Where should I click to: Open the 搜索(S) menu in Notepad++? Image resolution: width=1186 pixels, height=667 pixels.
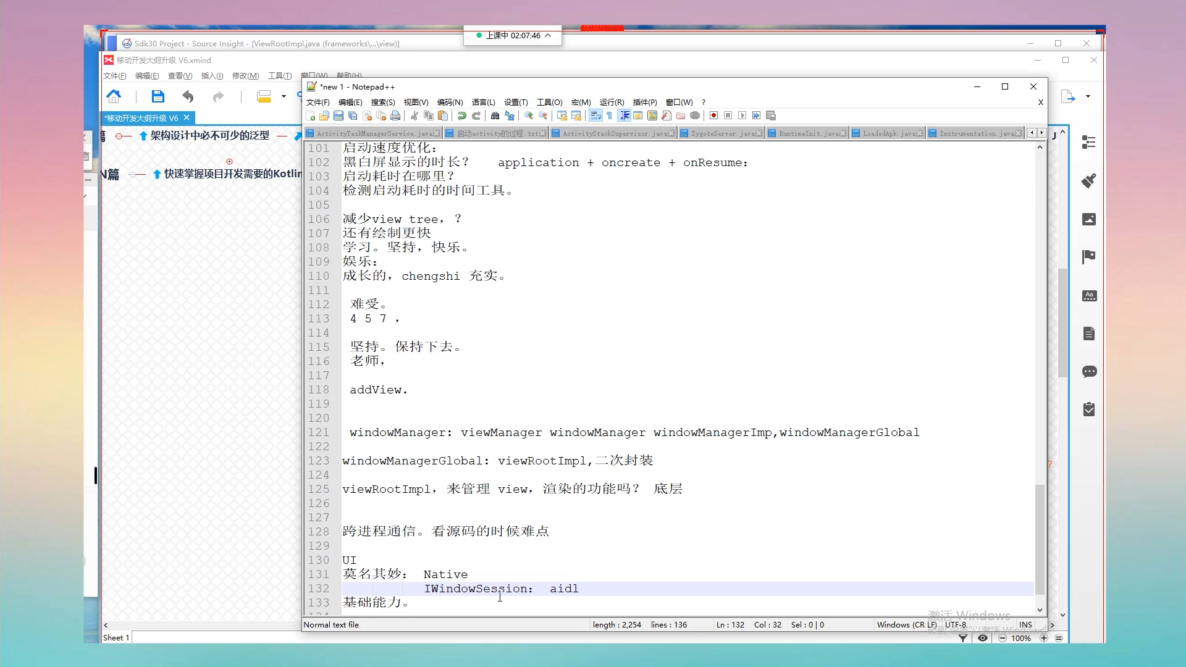(x=382, y=103)
